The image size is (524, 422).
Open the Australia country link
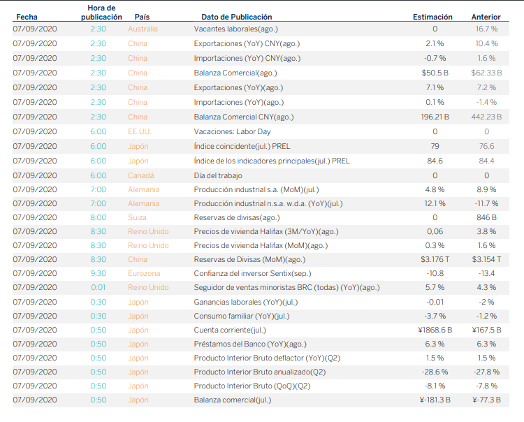pos(143,29)
